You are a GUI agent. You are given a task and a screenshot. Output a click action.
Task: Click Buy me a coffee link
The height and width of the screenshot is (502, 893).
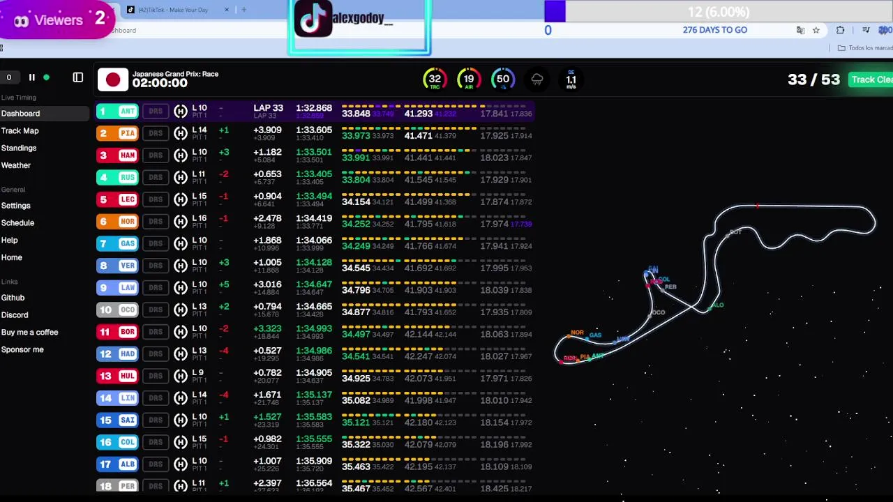(x=29, y=333)
